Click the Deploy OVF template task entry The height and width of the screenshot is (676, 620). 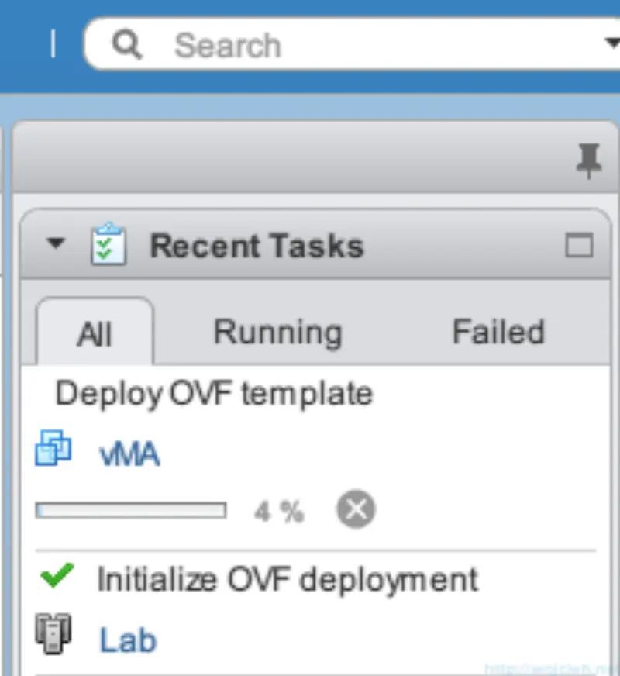coord(213,393)
